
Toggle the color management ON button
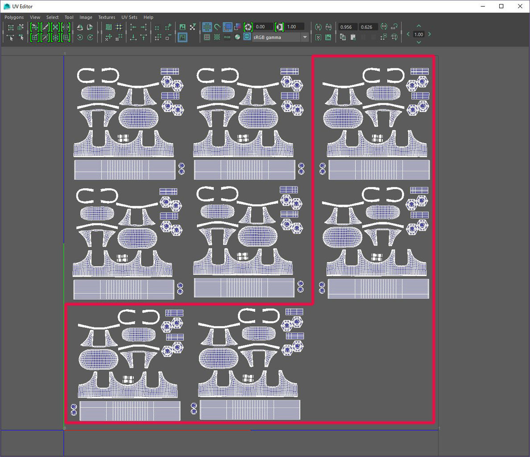[247, 37]
